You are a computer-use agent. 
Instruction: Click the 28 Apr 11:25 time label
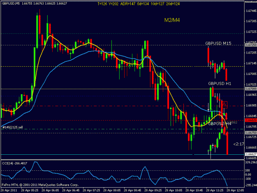tap(215, 190)
